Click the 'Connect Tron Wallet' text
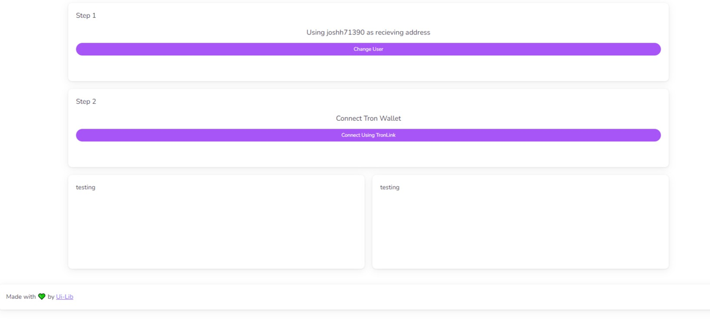 click(368, 119)
